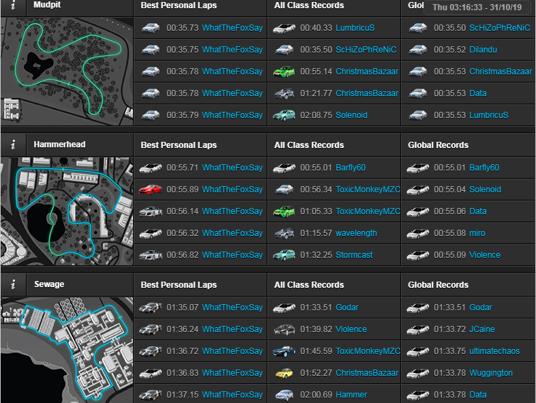Click teal car icon beside 01:32.25 Stormcast
This screenshot has height=403, width=536.
[284, 255]
